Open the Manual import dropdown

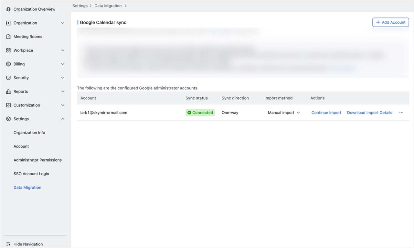pos(283,113)
